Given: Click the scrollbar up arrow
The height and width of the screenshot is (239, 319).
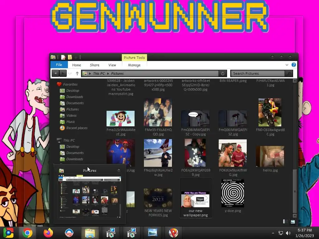Looking at the screenshot, I should 295,81.
